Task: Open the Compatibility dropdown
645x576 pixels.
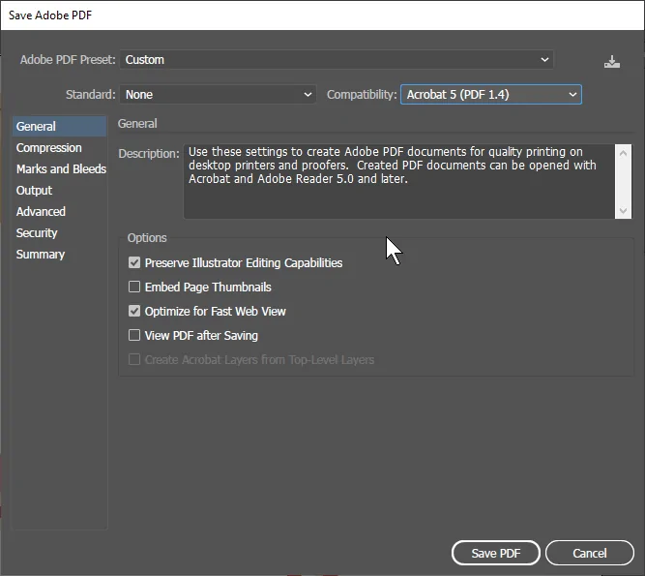Action: [490, 95]
